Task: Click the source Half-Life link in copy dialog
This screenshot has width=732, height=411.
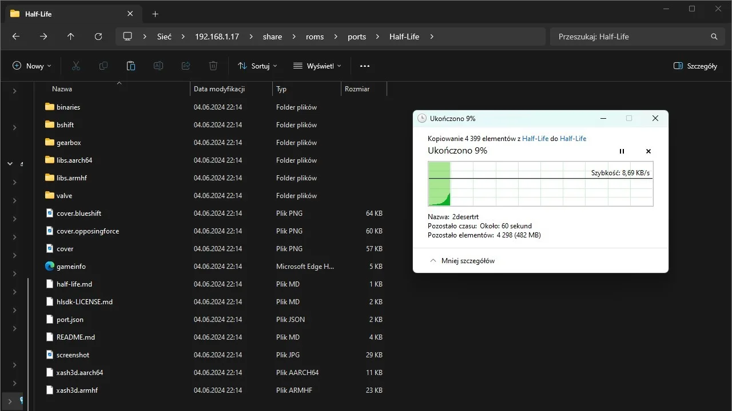Action: click(x=535, y=139)
